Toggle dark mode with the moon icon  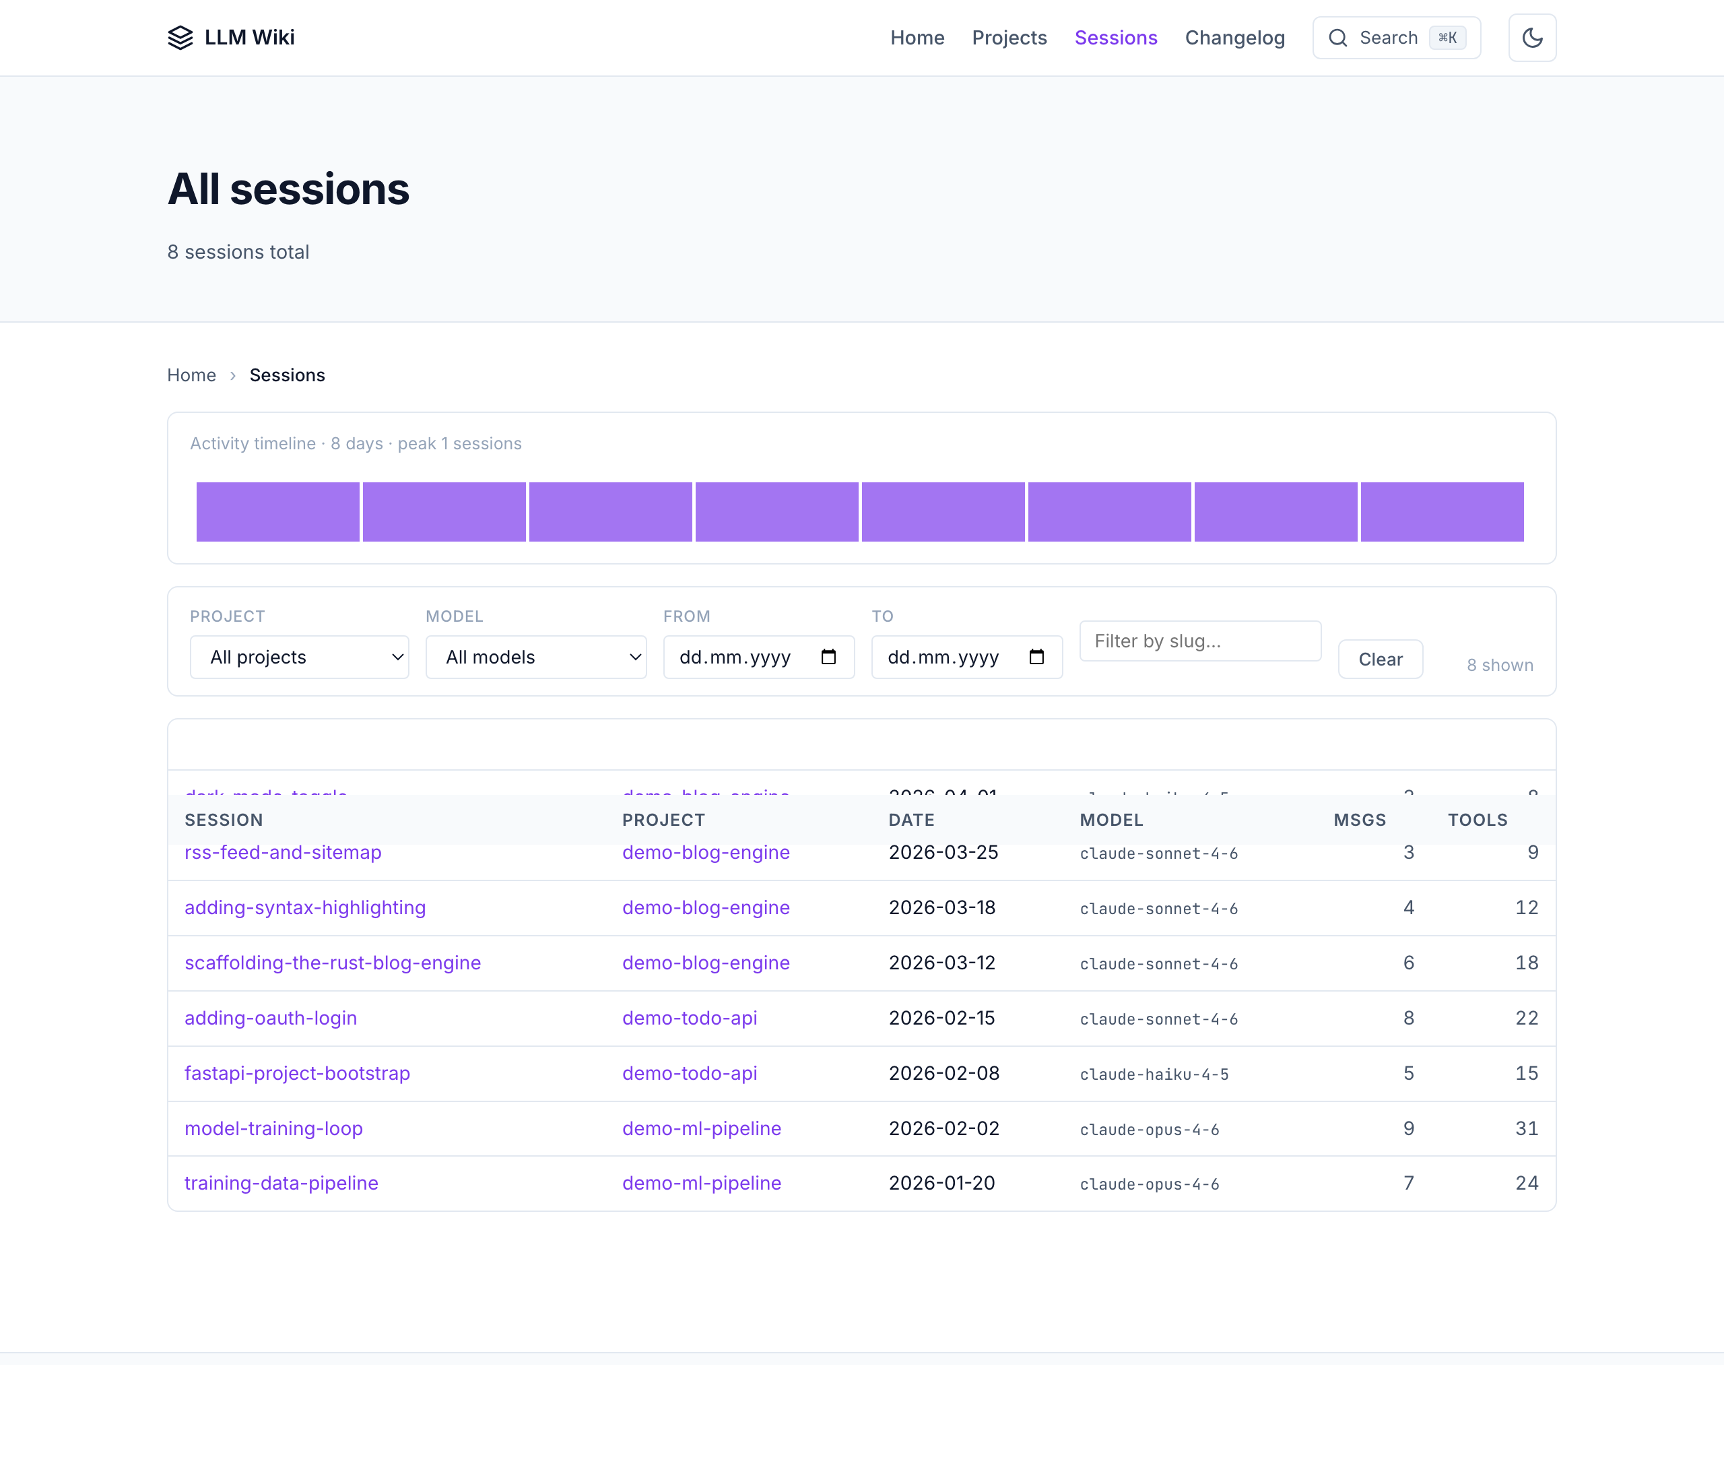[1532, 38]
